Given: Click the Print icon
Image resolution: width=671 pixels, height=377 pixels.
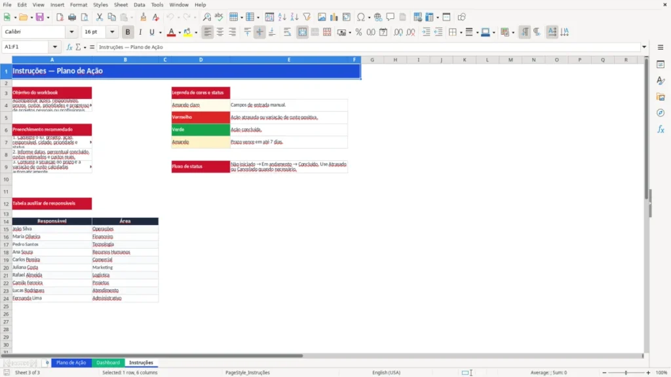Looking at the screenshot, I should [72, 17].
